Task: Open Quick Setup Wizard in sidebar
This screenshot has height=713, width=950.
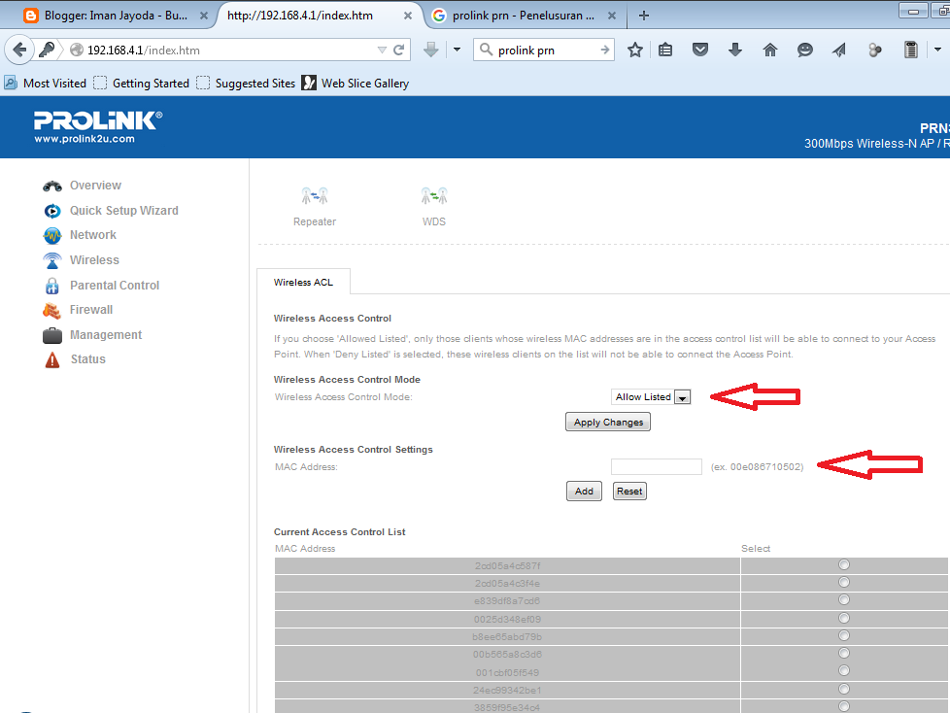Action: [x=123, y=210]
